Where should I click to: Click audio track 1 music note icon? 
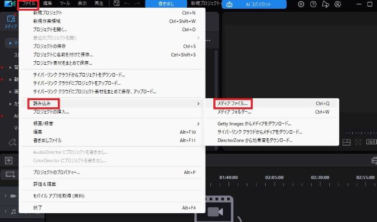pos(14,211)
